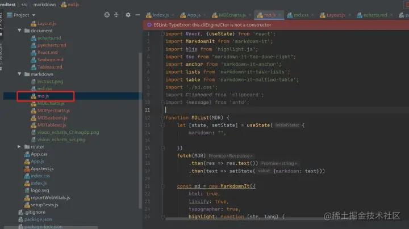409x229 pixels.
Task: Close the index.js tab
Action: point(173,15)
